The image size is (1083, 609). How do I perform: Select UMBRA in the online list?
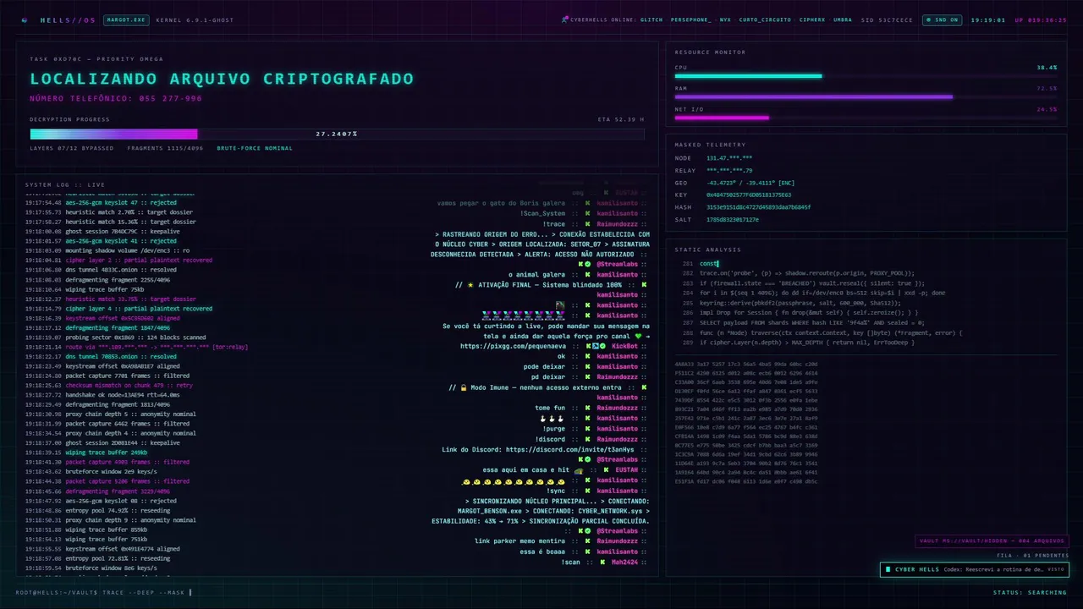pyautogui.click(x=843, y=19)
